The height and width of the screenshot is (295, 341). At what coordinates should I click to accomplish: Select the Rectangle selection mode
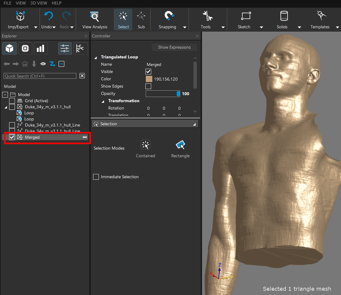coord(180,145)
